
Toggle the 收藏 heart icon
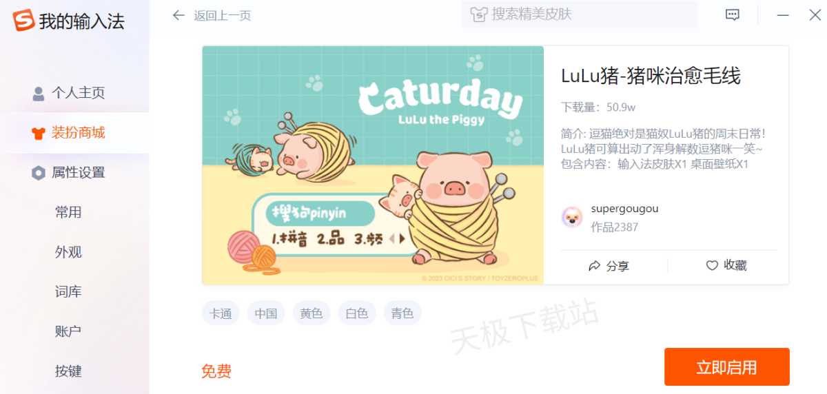click(x=712, y=265)
